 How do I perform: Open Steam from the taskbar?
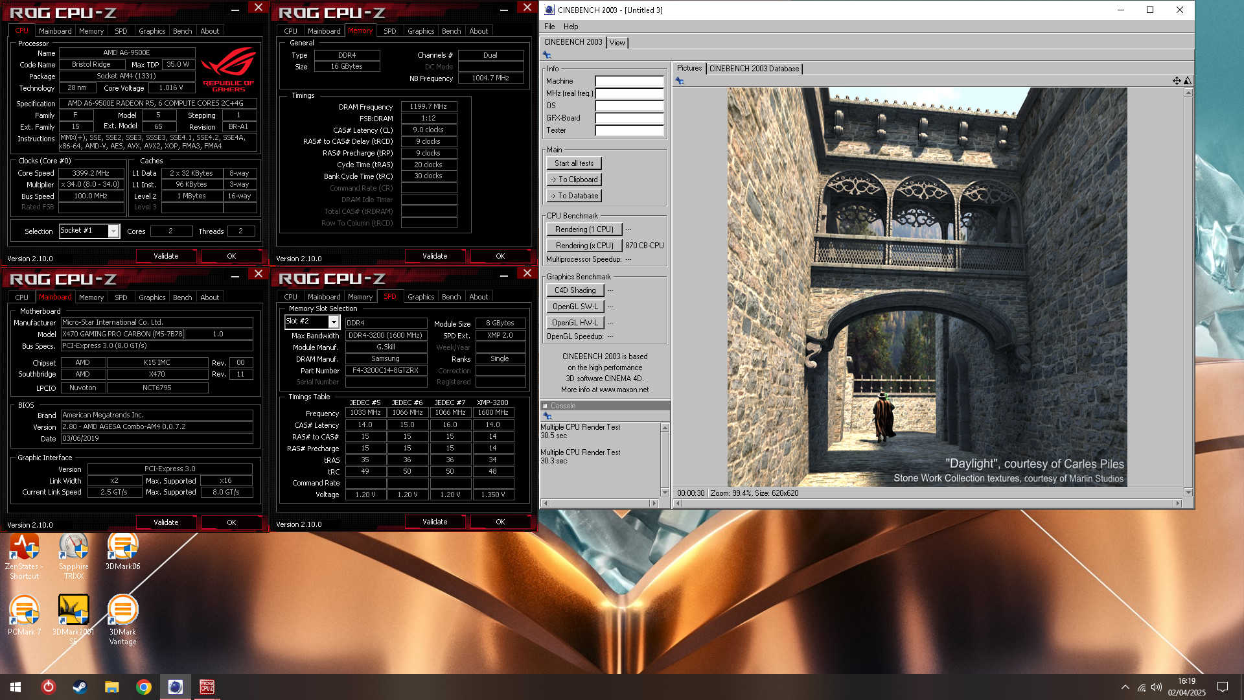point(80,687)
